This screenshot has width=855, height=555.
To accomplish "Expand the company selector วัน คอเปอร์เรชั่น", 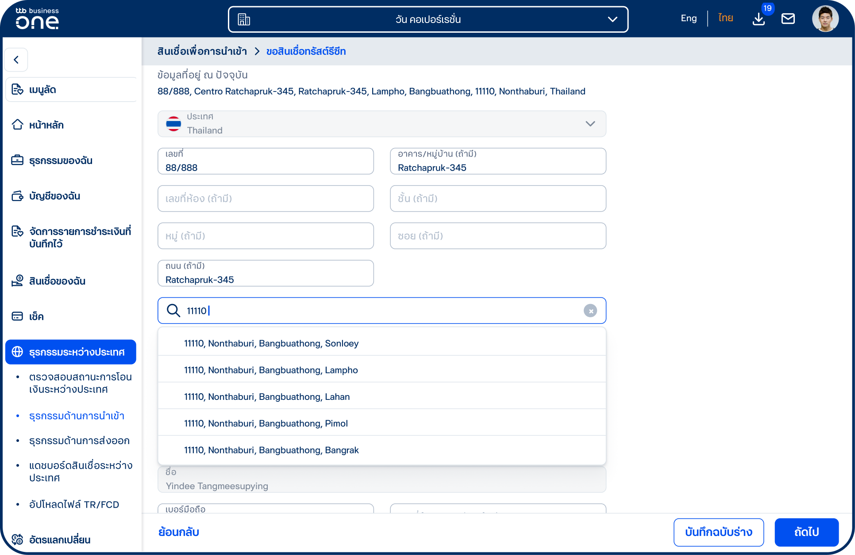I will coord(428,19).
